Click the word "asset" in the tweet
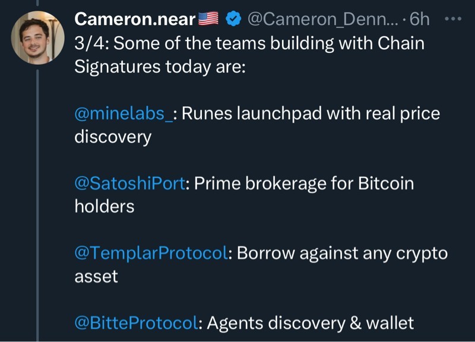This screenshot has width=475, height=342. coord(96,276)
